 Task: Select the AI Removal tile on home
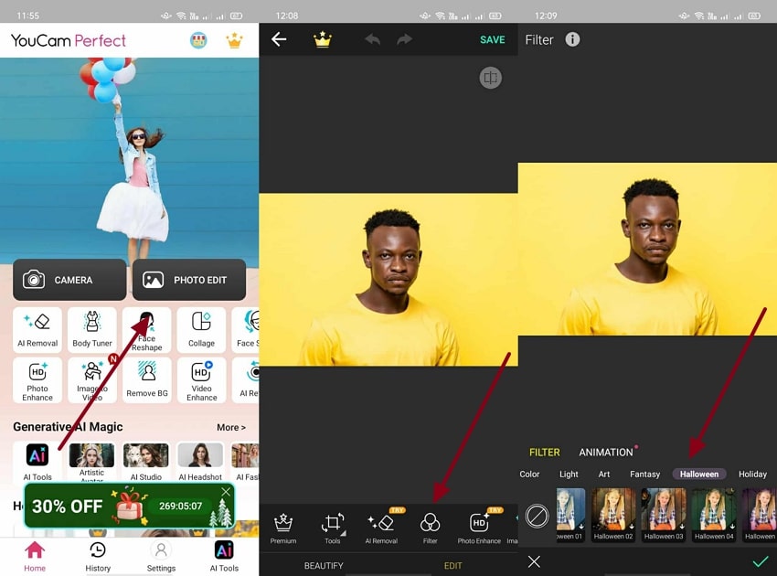pyautogui.click(x=37, y=330)
